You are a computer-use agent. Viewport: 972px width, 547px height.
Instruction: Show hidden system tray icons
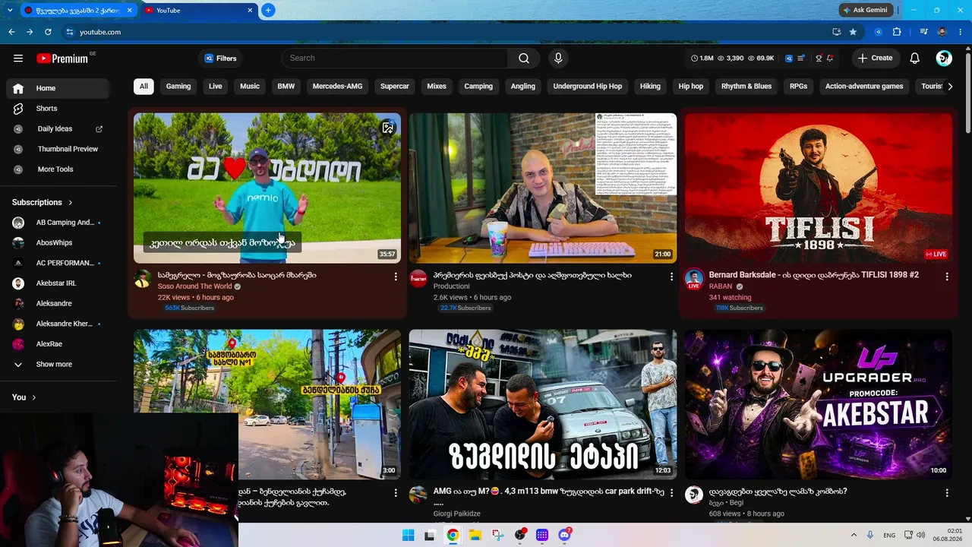854,536
